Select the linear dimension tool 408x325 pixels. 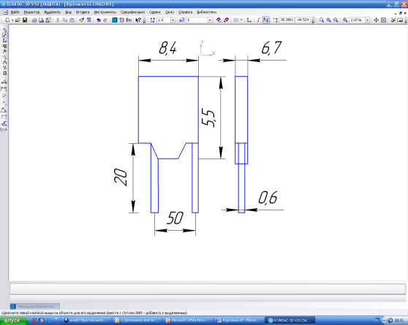click(4, 89)
